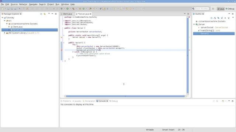Open the Edit menu
Viewport: 236px width, 132px height.
[x=7, y=4]
